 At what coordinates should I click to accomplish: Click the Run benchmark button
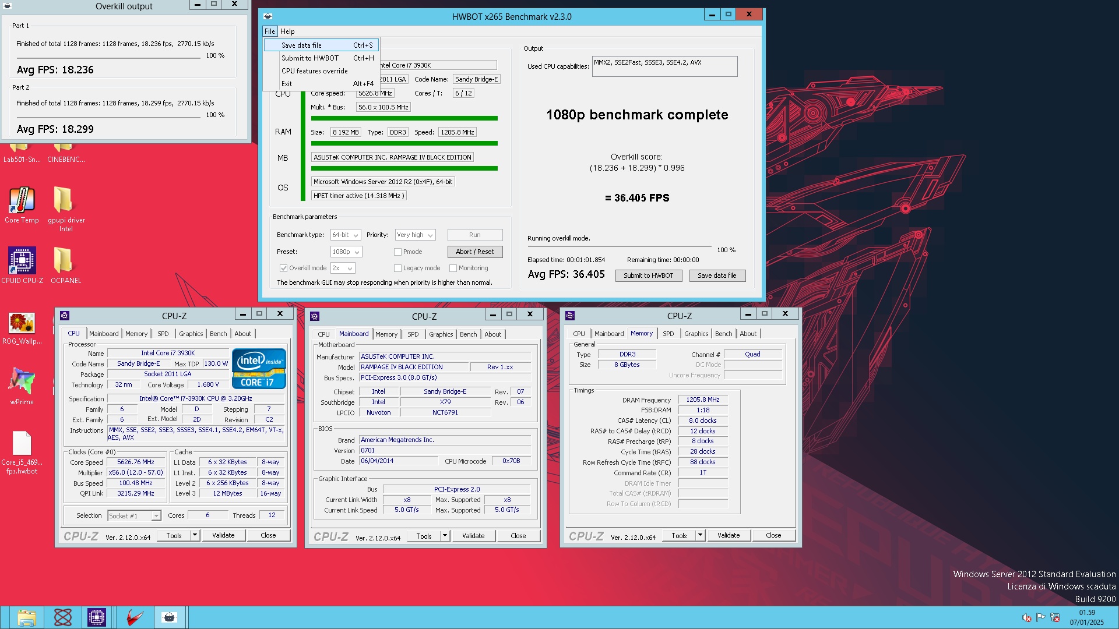[x=475, y=235]
